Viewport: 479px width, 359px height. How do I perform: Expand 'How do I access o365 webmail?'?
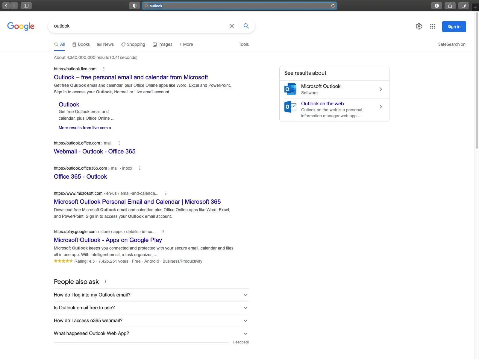(x=151, y=321)
